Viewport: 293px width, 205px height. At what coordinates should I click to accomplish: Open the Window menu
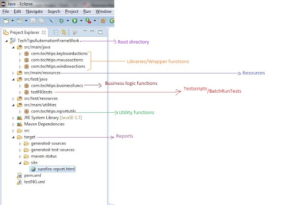click(103, 11)
